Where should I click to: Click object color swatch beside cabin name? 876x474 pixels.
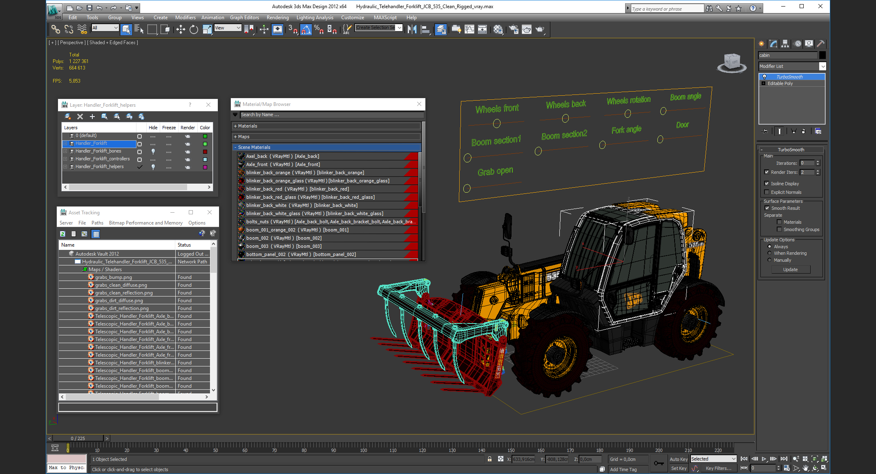pos(822,55)
